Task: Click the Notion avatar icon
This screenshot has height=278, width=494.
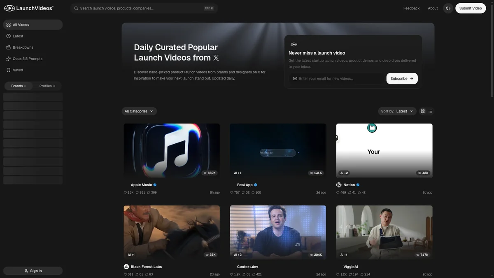Action: click(339, 185)
